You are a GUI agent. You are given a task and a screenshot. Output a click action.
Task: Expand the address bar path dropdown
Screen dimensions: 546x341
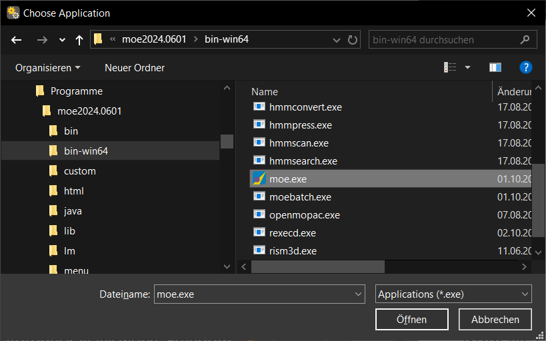click(x=336, y=40)
